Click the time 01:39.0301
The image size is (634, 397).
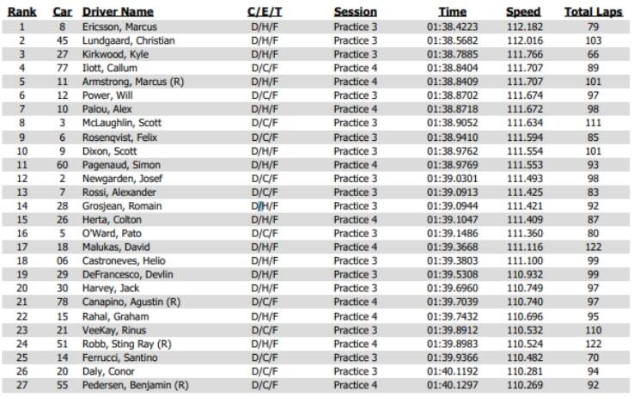[452, 178]
